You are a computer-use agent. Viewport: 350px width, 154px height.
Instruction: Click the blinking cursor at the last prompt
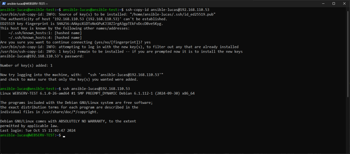64,136
